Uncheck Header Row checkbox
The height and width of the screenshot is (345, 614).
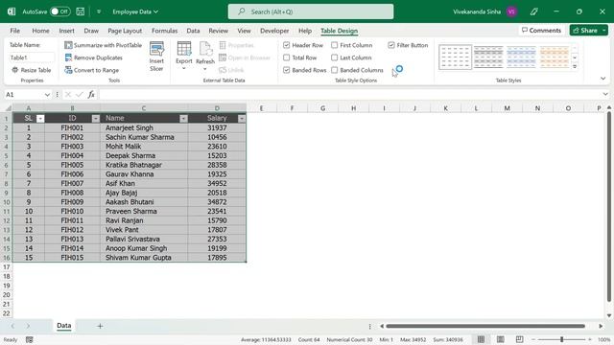point(286,45)
